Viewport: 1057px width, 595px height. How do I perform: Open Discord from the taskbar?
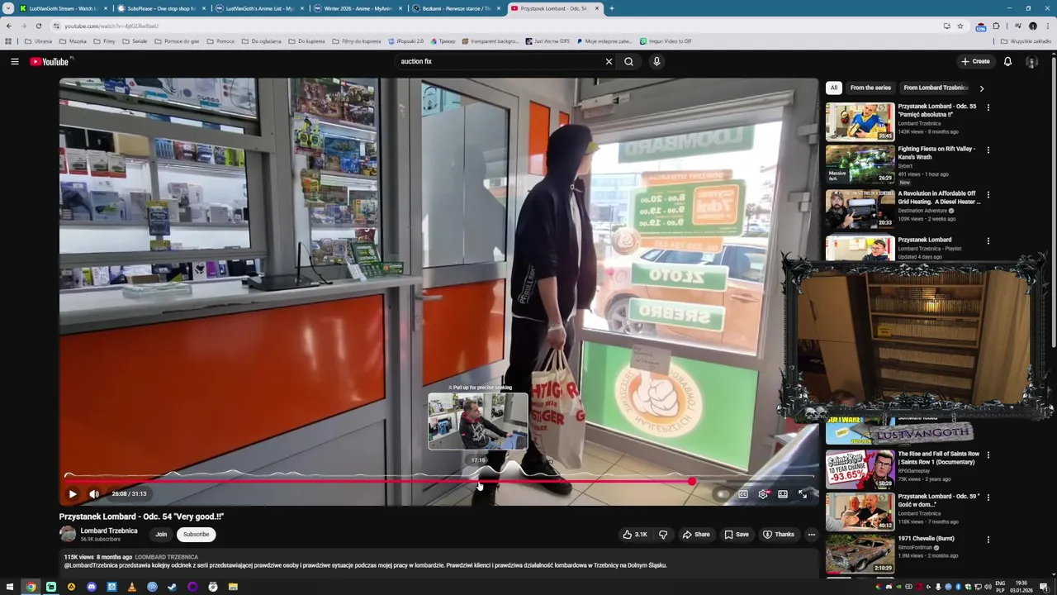pyautogui.click(x=92, y=587)
